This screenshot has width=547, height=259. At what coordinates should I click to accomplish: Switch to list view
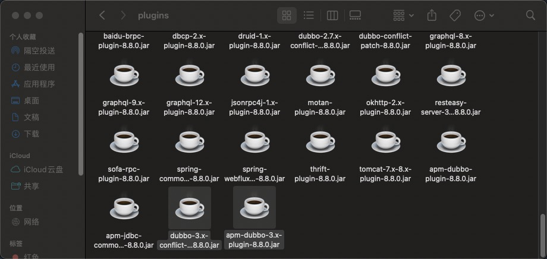tap(309, 15)
